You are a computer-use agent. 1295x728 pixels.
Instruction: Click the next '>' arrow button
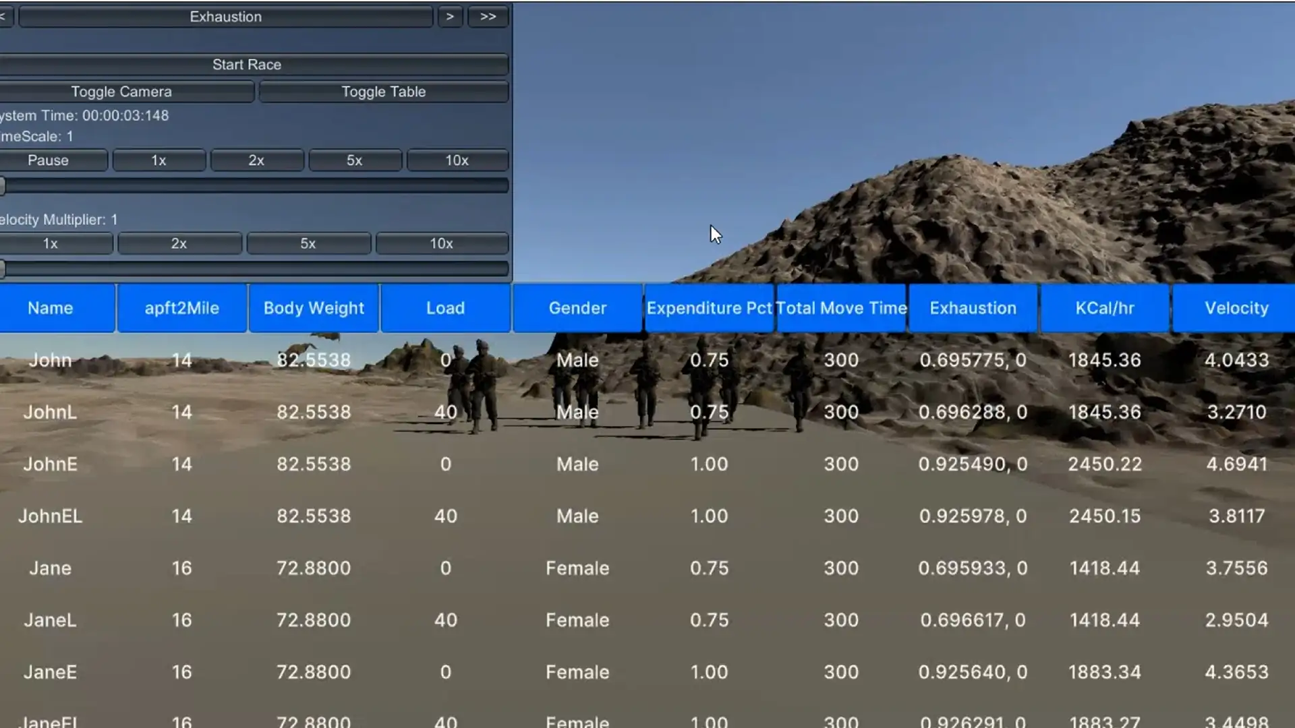(x=450, y=17)
